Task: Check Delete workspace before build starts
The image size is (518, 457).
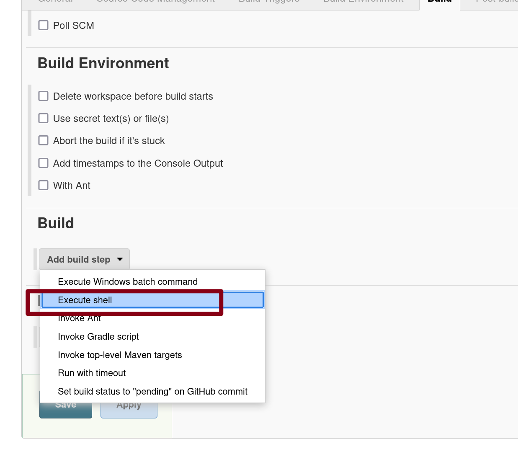Action: coord(44,96)
